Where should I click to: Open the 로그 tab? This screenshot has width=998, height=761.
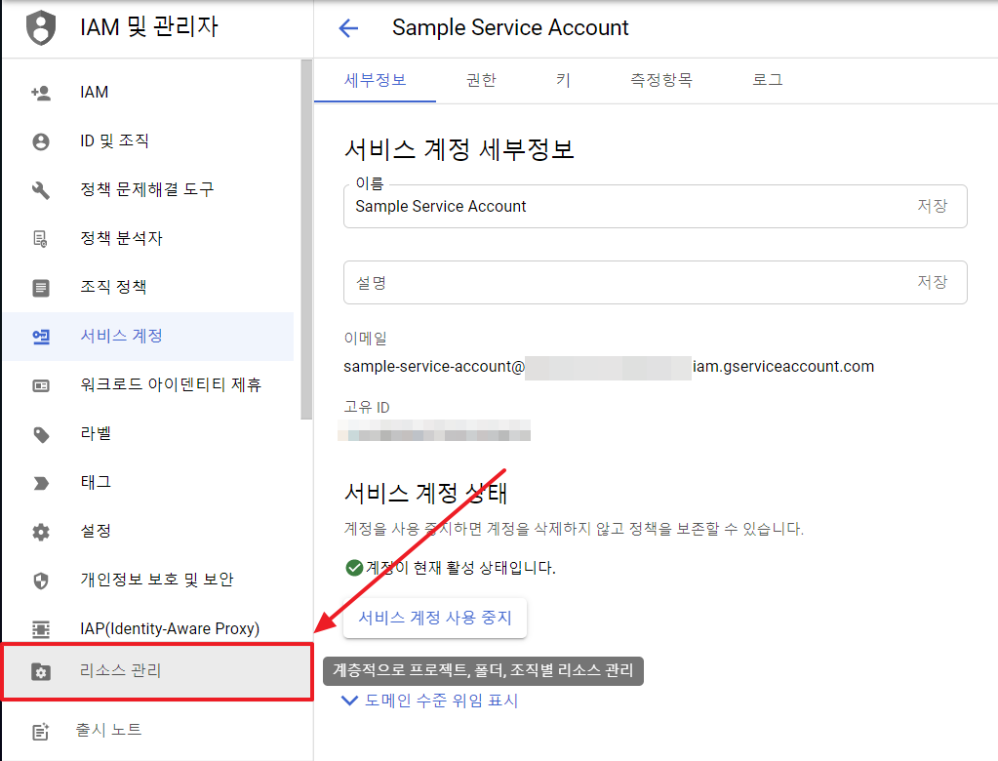coord(767,81)
